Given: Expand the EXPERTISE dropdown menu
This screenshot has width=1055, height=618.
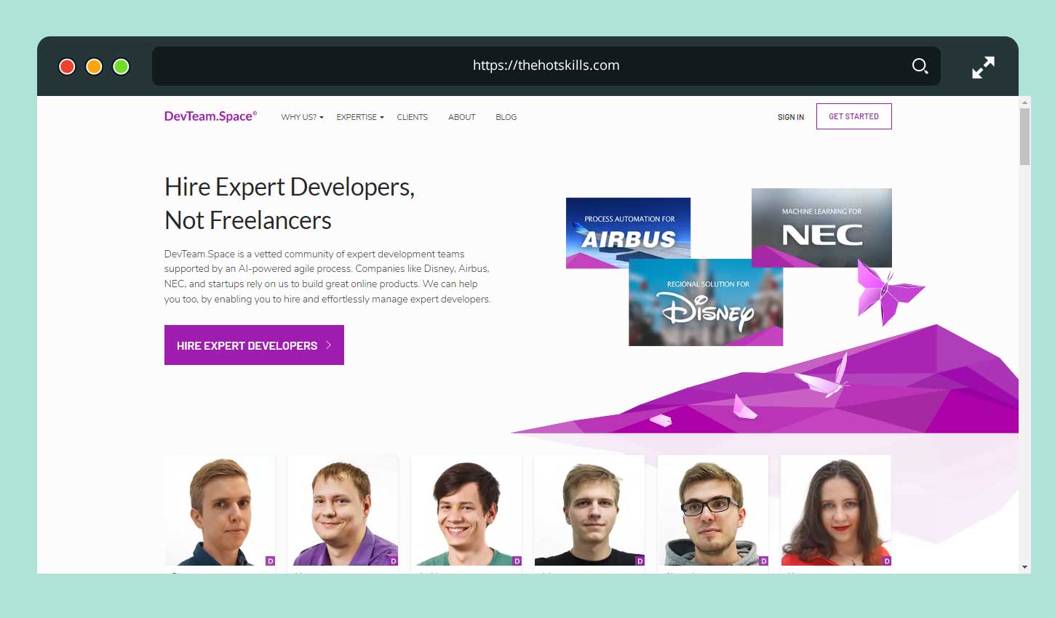Looking at the screenshot, I should click(360, 117).
